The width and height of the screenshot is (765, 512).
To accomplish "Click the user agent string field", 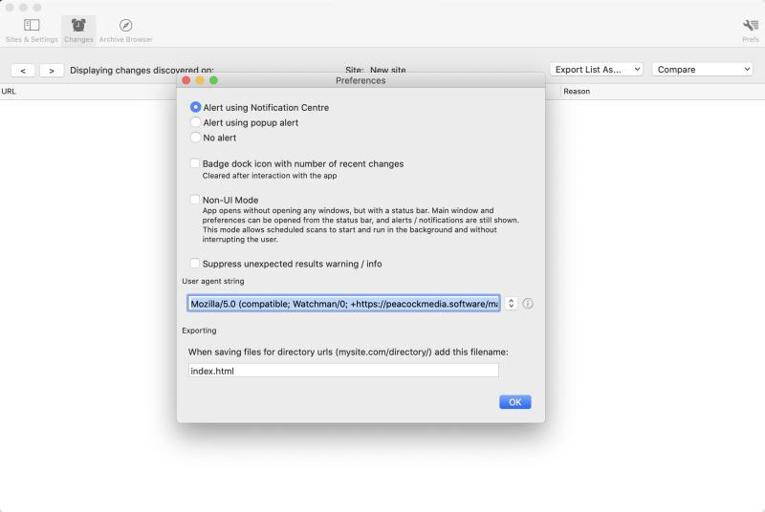I will click(x=343, y=304).
